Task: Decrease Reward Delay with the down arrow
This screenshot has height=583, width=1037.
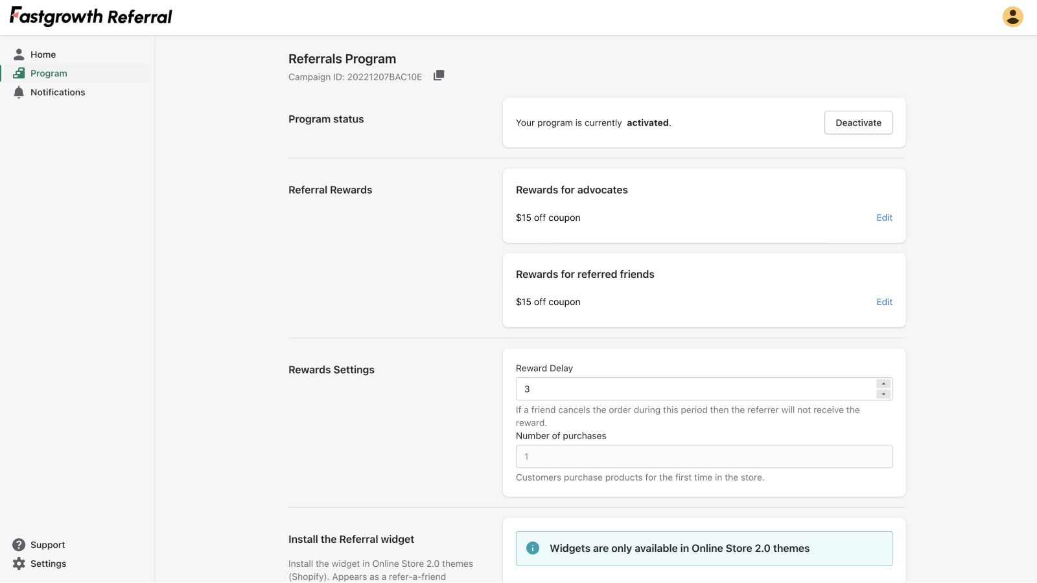Action: click(884, 393)
